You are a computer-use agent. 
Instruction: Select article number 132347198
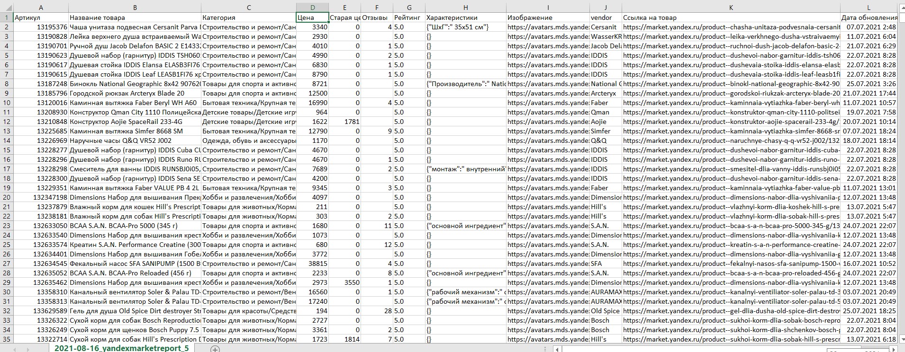[x=41, y=197]
